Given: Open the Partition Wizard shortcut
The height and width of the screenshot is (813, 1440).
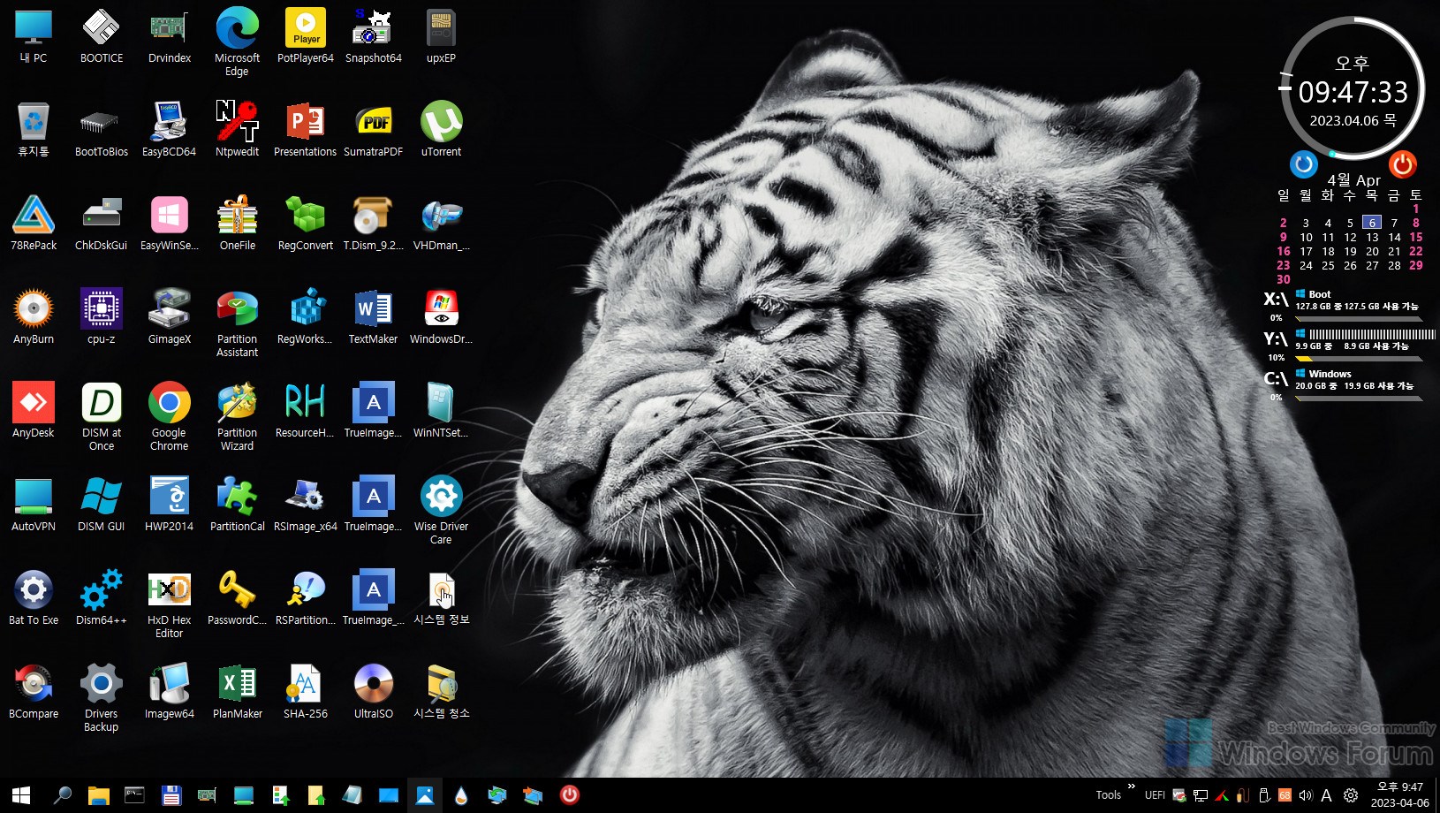Looking at the screenshot, I should point(237,416).
